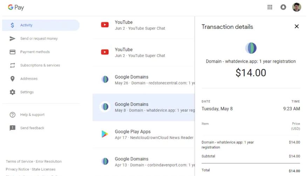Open first YouTube Super Chat transaction

(x=144, y=25)
